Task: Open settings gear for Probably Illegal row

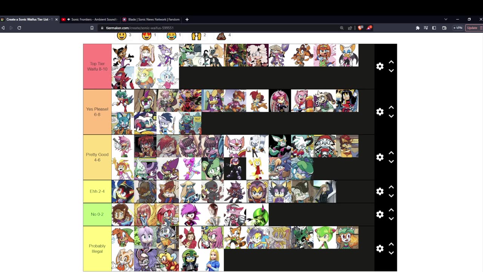Action: [380, 249]
